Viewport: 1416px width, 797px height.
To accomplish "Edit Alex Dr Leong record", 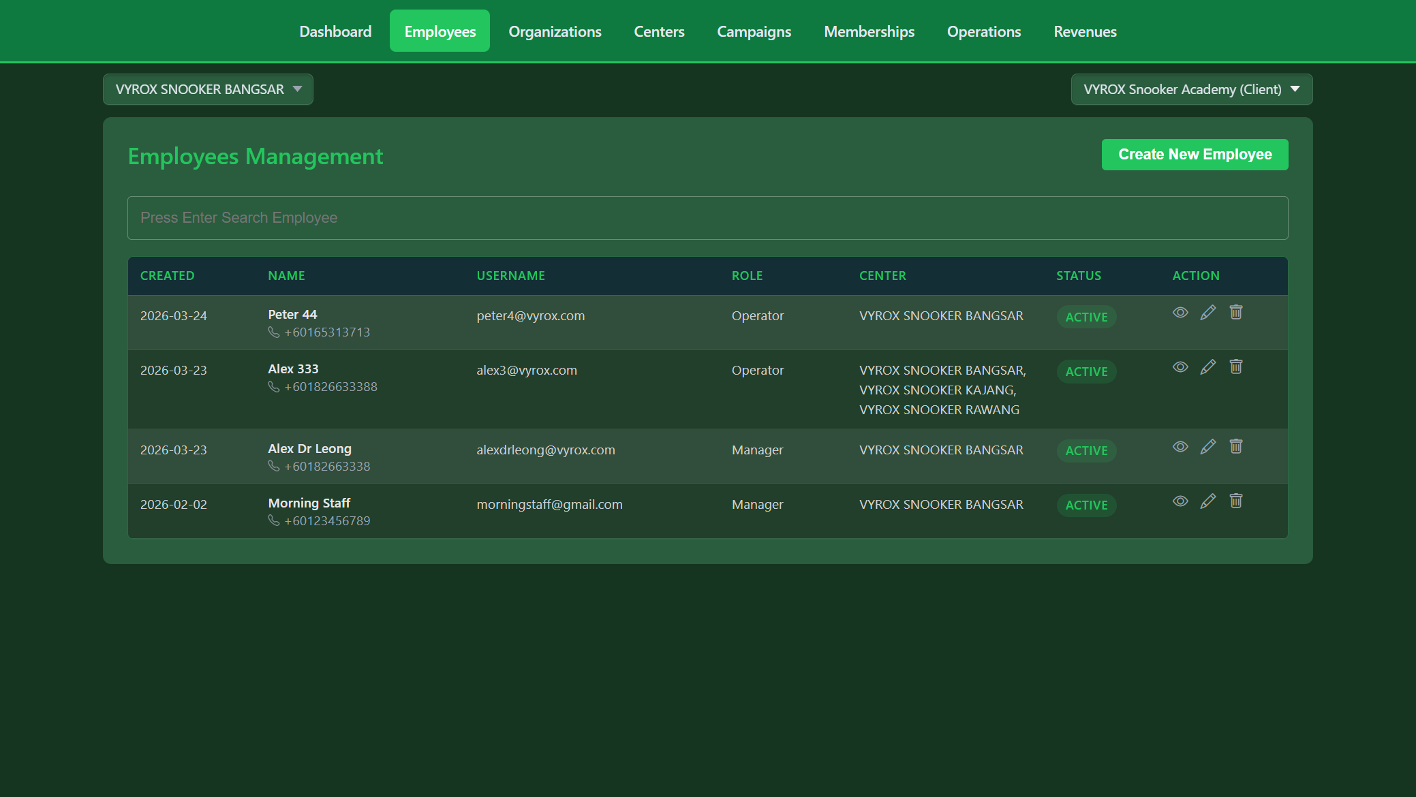I will tap(1208, 446).
